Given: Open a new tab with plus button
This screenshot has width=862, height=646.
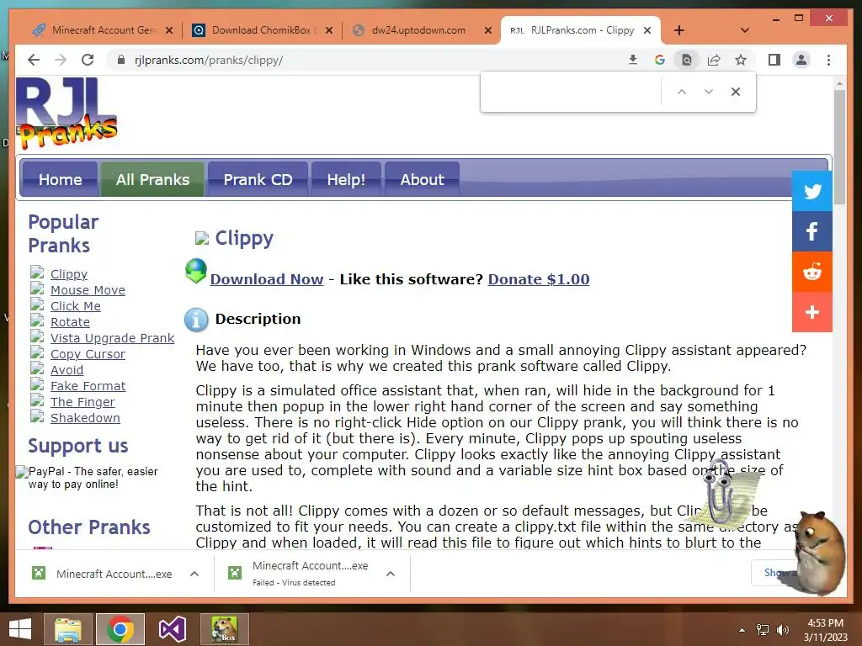Looking at the screenshot, I should pyautogui.click(x=679, y=30).
